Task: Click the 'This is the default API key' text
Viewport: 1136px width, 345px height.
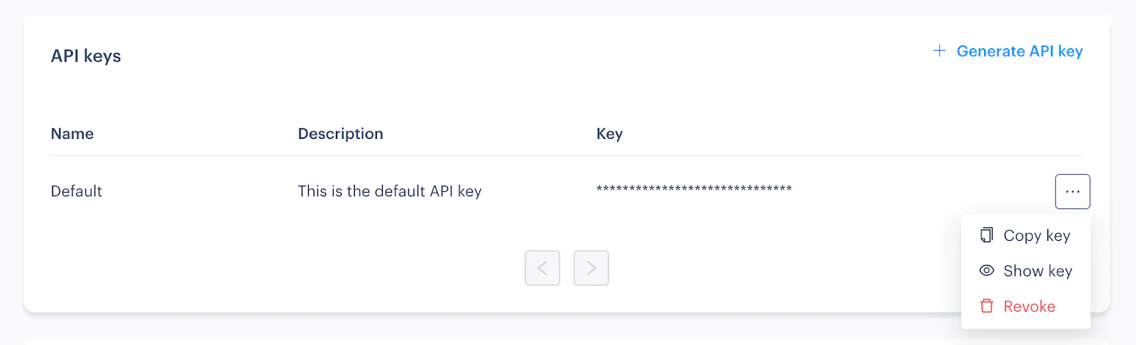Action: (x=390, y=191)
